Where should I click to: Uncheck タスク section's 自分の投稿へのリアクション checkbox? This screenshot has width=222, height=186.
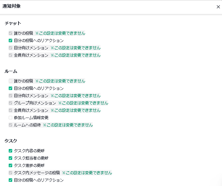(10, 180)
